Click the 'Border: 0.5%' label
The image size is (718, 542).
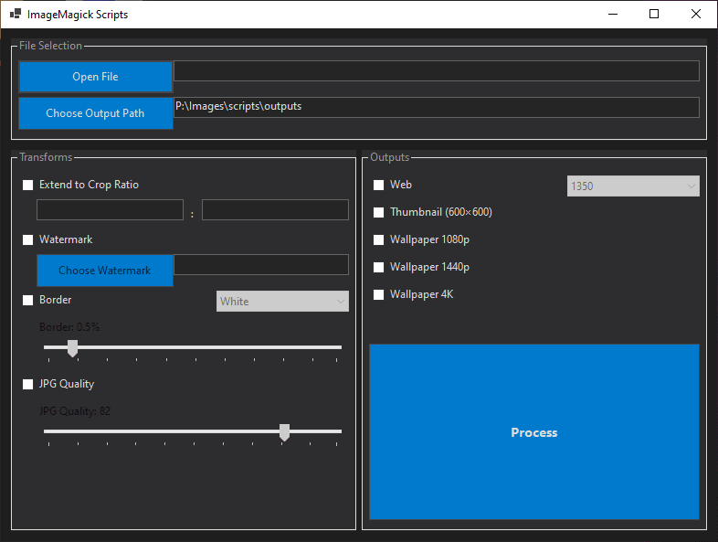click(69, 327)
